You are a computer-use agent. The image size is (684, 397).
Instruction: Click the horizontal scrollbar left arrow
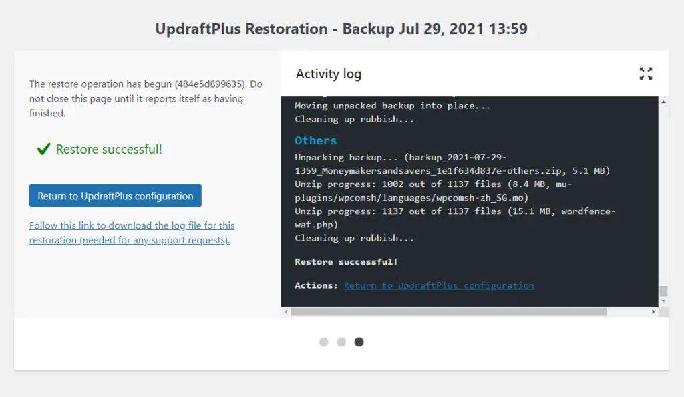click(x=286, y=312)
